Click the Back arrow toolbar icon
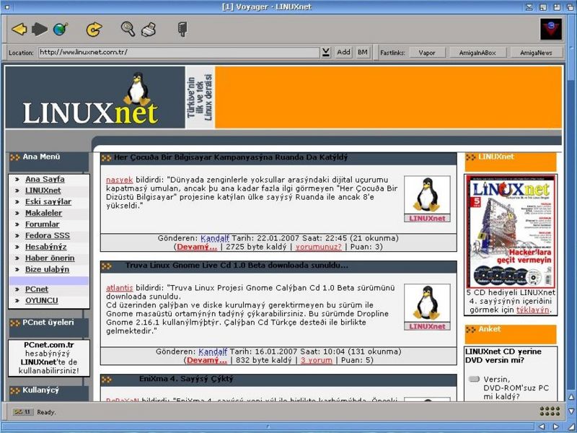This screenshot has height=433, width=577. click(19, 30)
